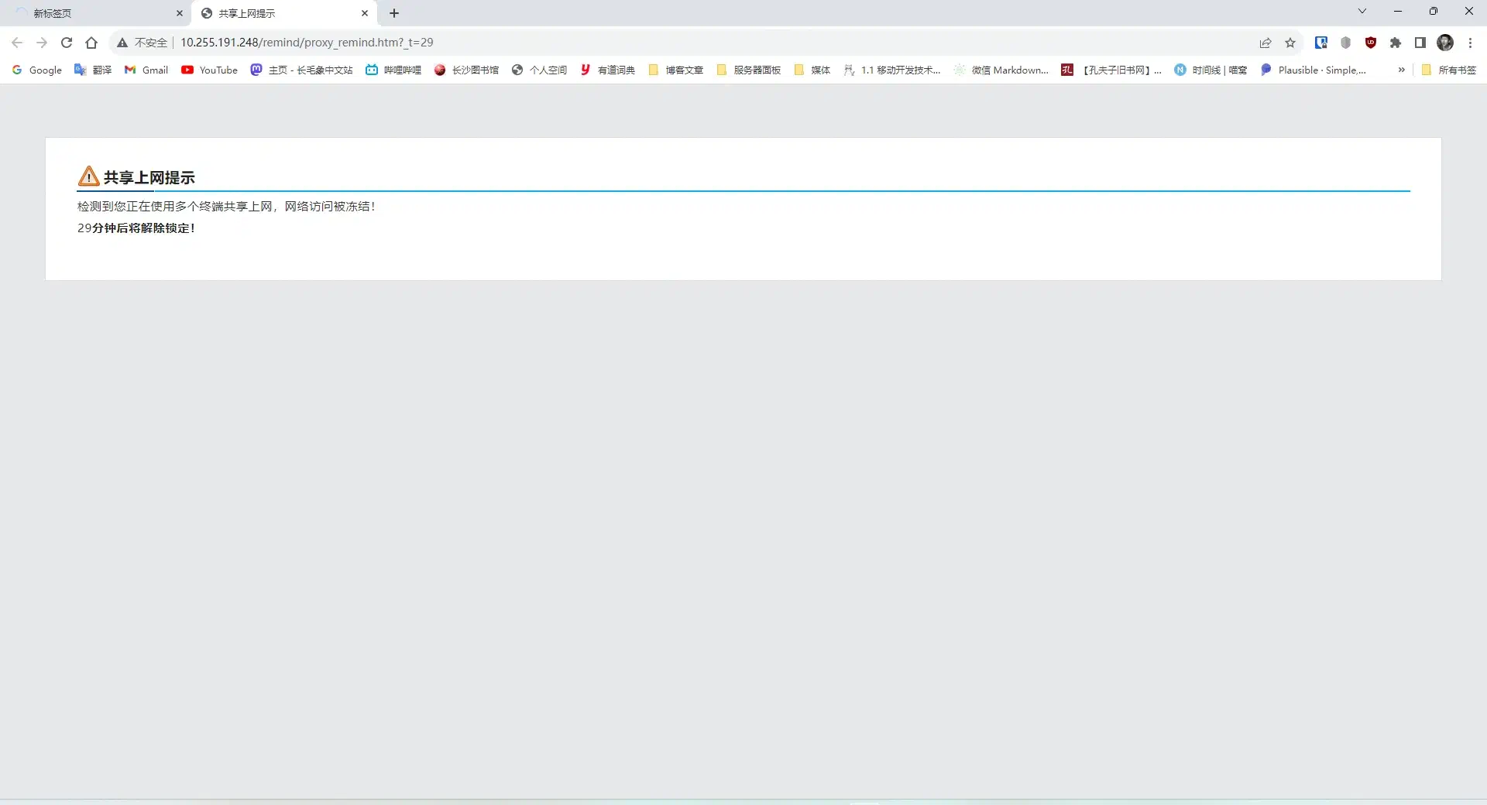Click the uBlock shield extension icon
Screen dimensions: 1487x805
click(x=1371, y=43)
